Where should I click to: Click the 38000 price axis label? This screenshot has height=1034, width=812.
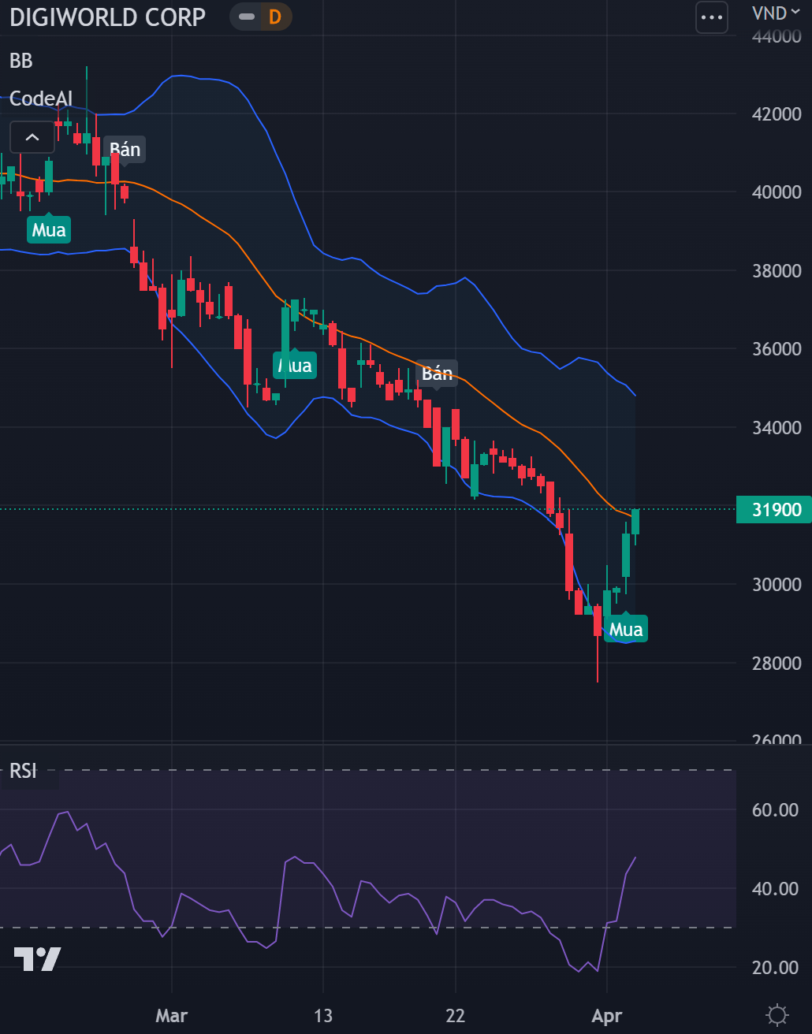coord(777,271)
